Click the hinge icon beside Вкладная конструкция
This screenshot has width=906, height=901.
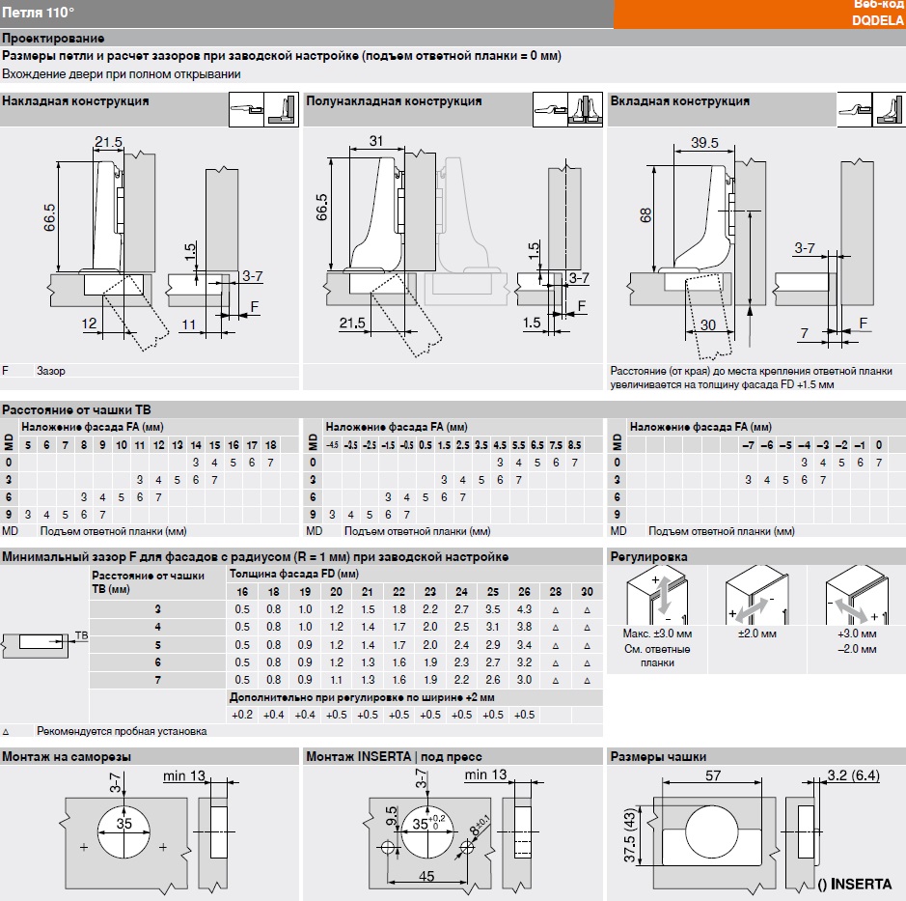click(854, 110)
